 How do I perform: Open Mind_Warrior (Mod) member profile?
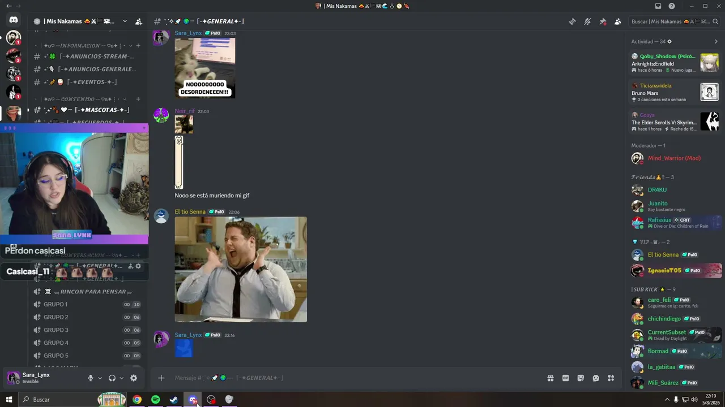point(675,158)
